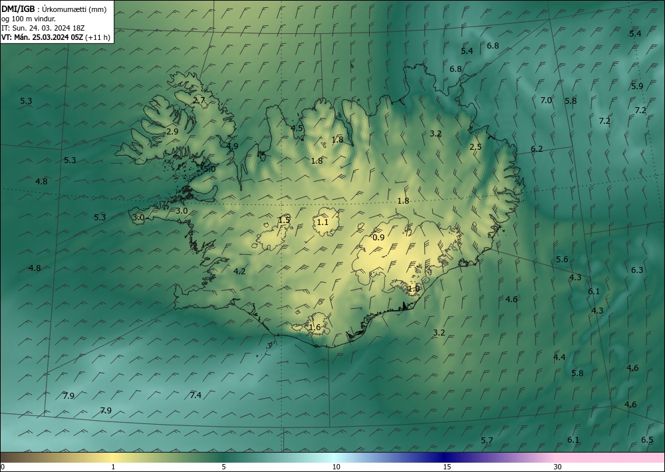This screenshot has height=472, width=665.
Task: Pick the 5.0 value label
Action: [210, 169]
